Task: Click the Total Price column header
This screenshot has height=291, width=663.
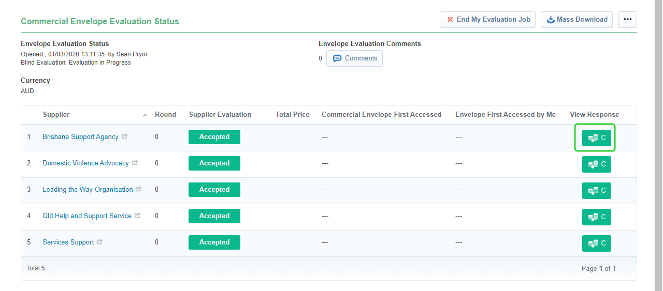Action: tap(292, 115)
